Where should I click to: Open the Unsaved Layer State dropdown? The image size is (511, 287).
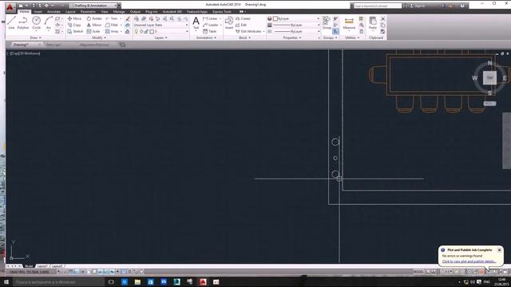[x=160, y=25]
